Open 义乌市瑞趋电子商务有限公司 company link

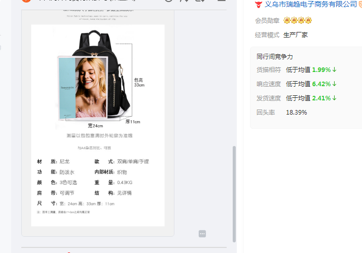[310, 4]
